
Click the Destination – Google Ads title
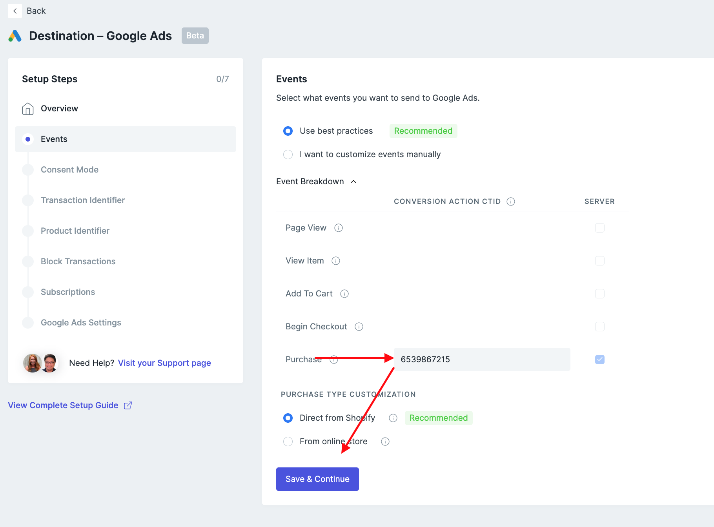100,36
